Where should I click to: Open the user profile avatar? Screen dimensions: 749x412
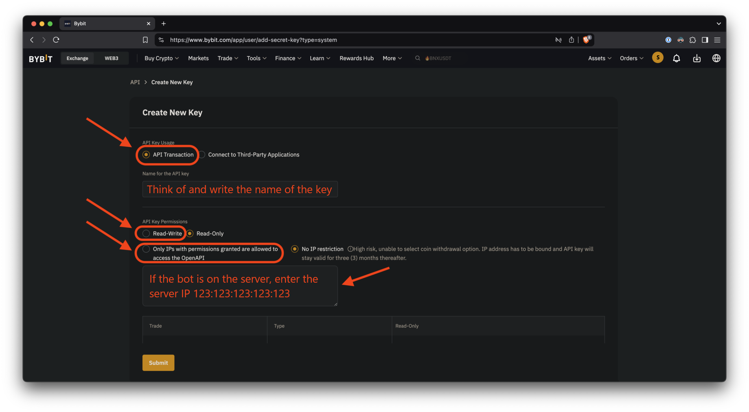657,58
